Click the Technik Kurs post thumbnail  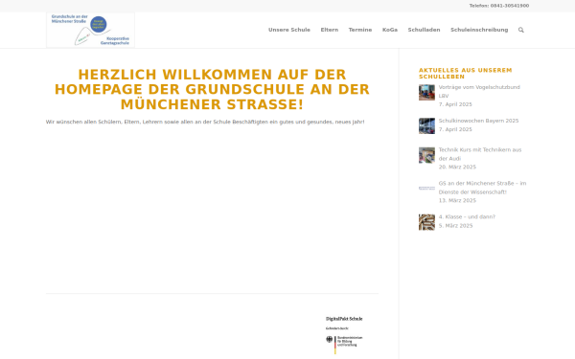[426, 155]
